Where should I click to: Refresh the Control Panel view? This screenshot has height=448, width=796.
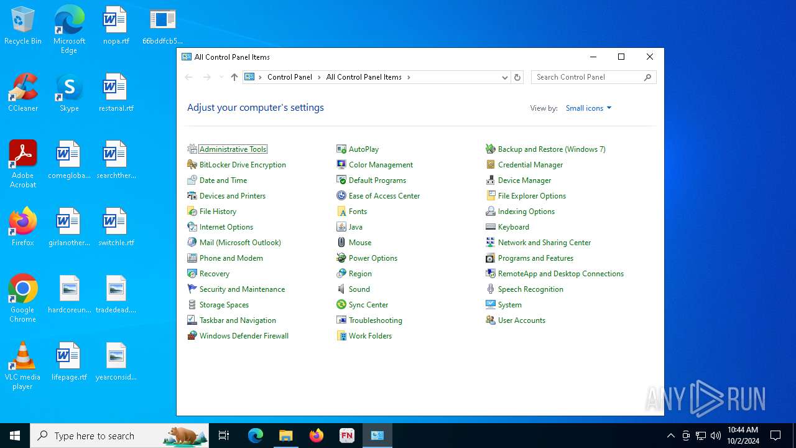(517, 77)
